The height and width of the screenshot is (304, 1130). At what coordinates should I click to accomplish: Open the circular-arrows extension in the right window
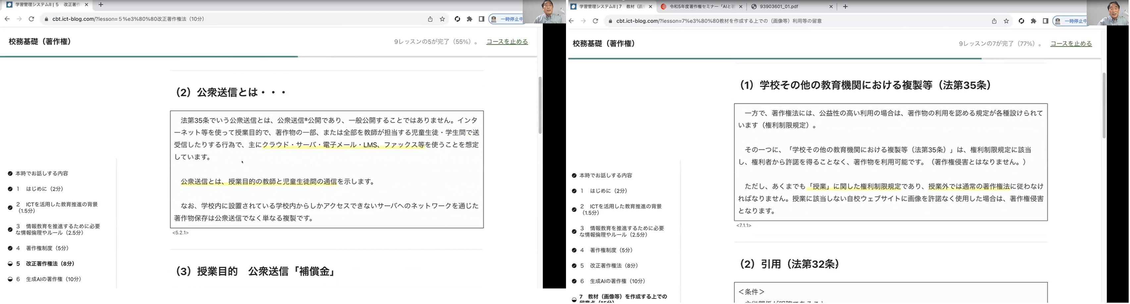coord(1021,21)
